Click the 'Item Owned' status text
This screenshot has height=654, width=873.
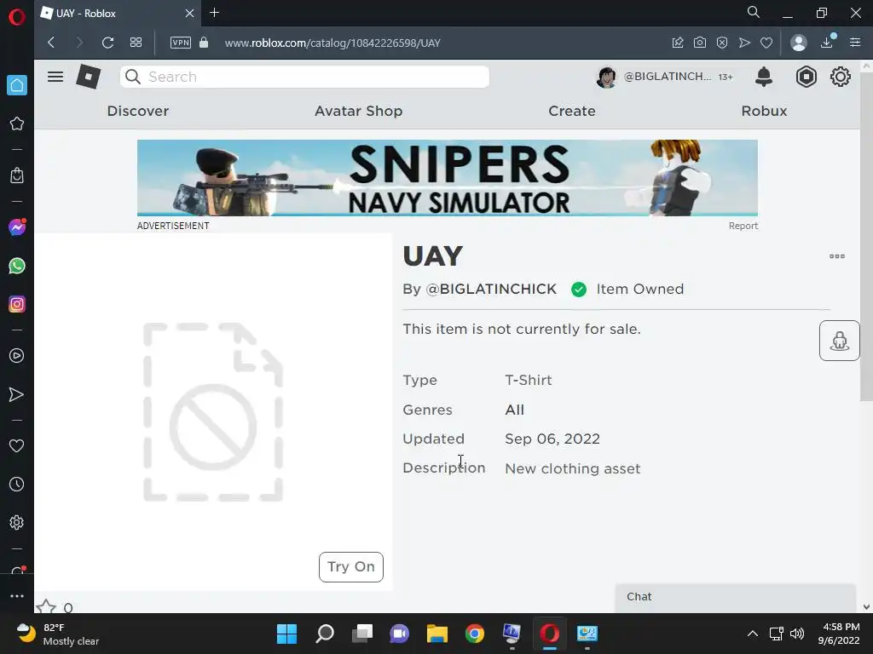(x=639, y=290)
